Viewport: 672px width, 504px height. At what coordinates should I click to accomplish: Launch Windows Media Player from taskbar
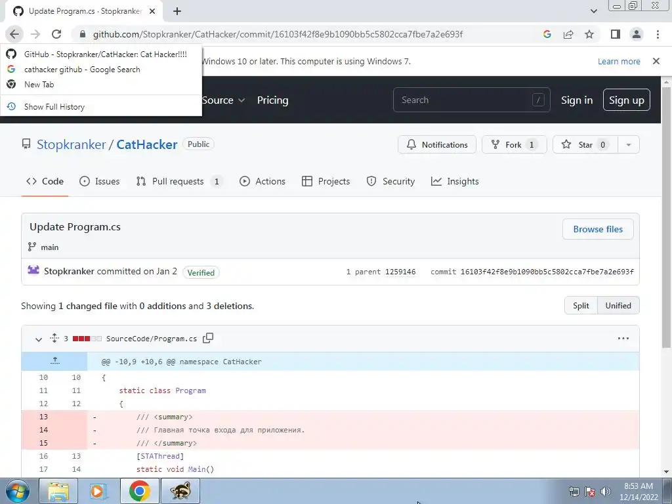coord(98,491)
